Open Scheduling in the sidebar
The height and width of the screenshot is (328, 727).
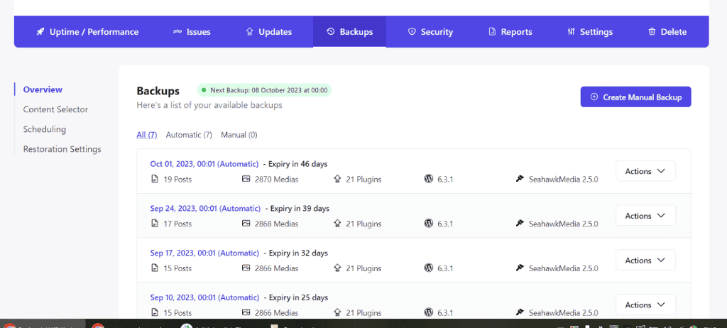[x=44, y=129]
